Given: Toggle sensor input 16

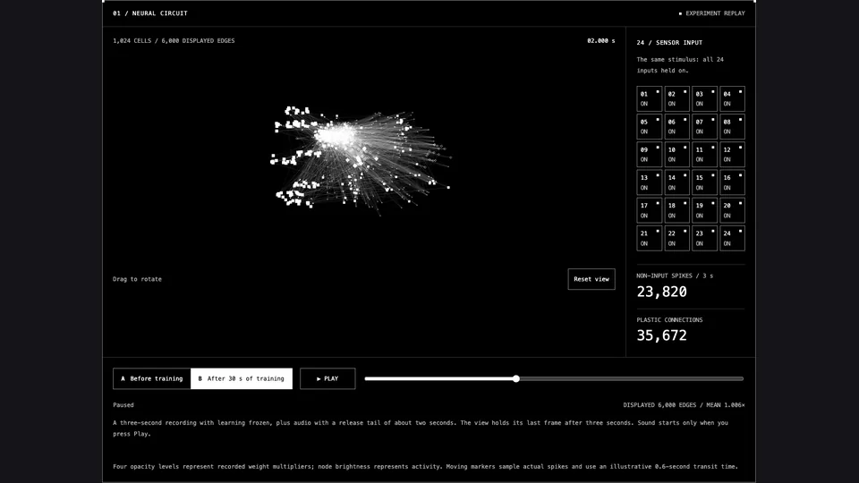Looking at the screenshot, I should click(732, 182).
